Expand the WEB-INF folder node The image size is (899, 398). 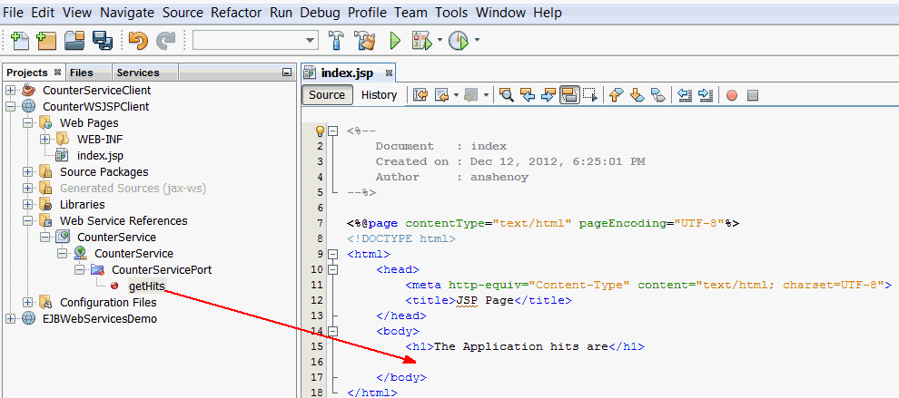coord(44,139)
